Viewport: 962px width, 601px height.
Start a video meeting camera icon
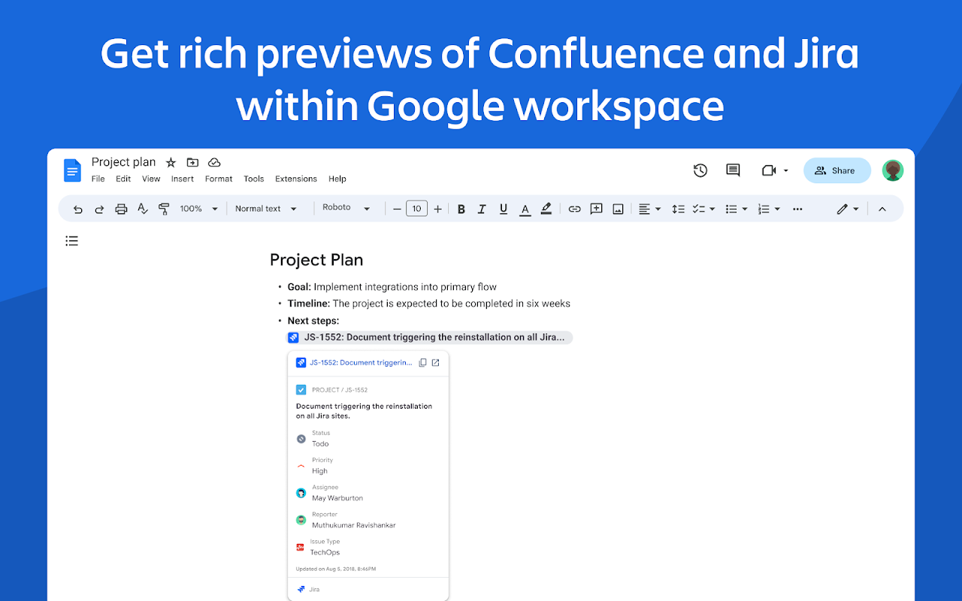(x=769, y=171)
